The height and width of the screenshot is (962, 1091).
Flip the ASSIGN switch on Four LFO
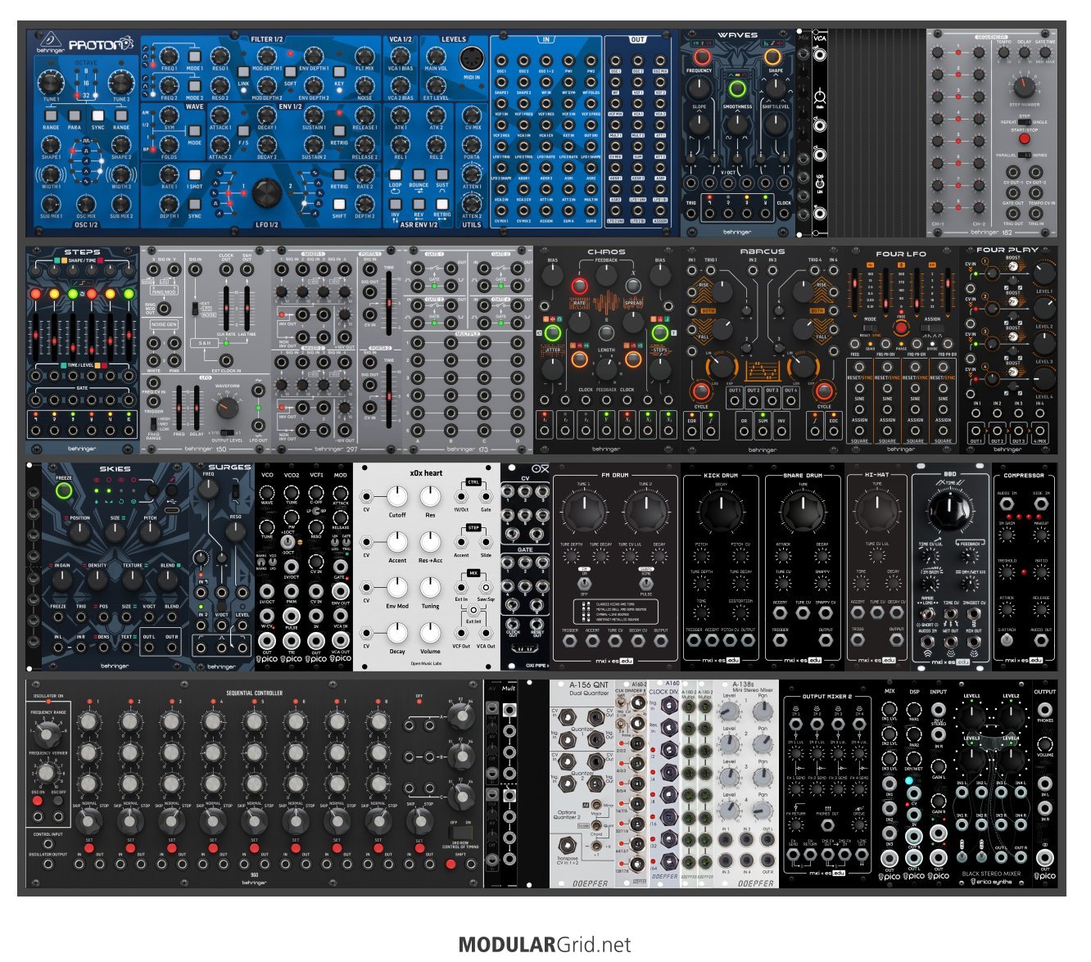pyautogui.click(x=932, y=327)
